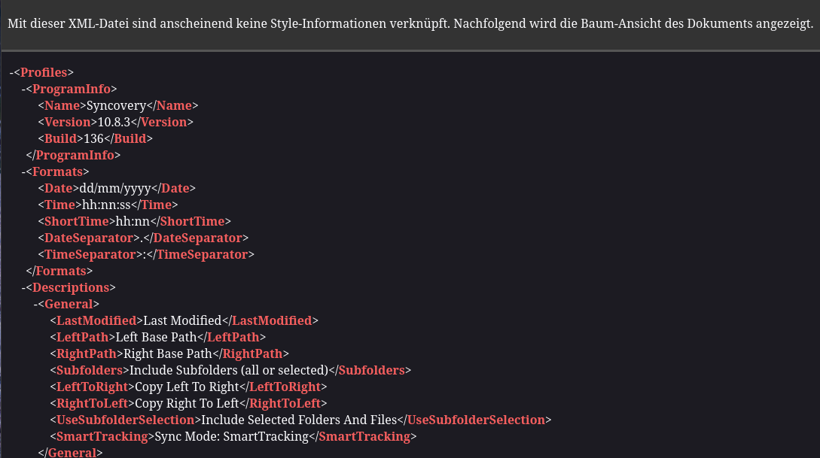Select the SmartTracking sync mode element
Viewport: 820px width, 458px height.
102,436
